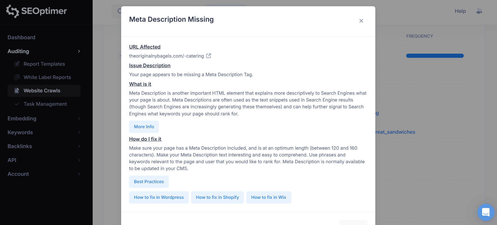Open How to fix in Wordpress
The height and width of the screenshot is (225, 497).
coord(159,197)
